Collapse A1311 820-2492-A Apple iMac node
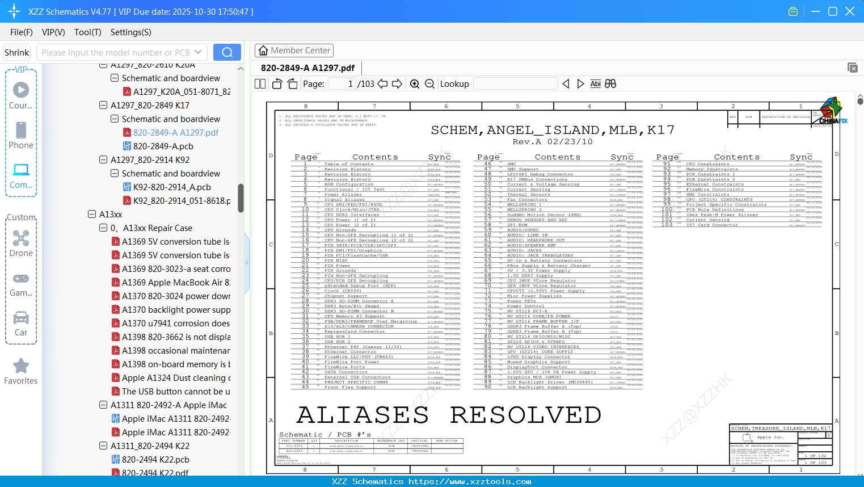 click(103, 405)
